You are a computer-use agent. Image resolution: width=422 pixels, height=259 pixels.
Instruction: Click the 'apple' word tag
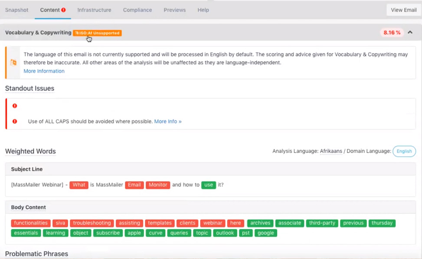click(x=134, y=233)
